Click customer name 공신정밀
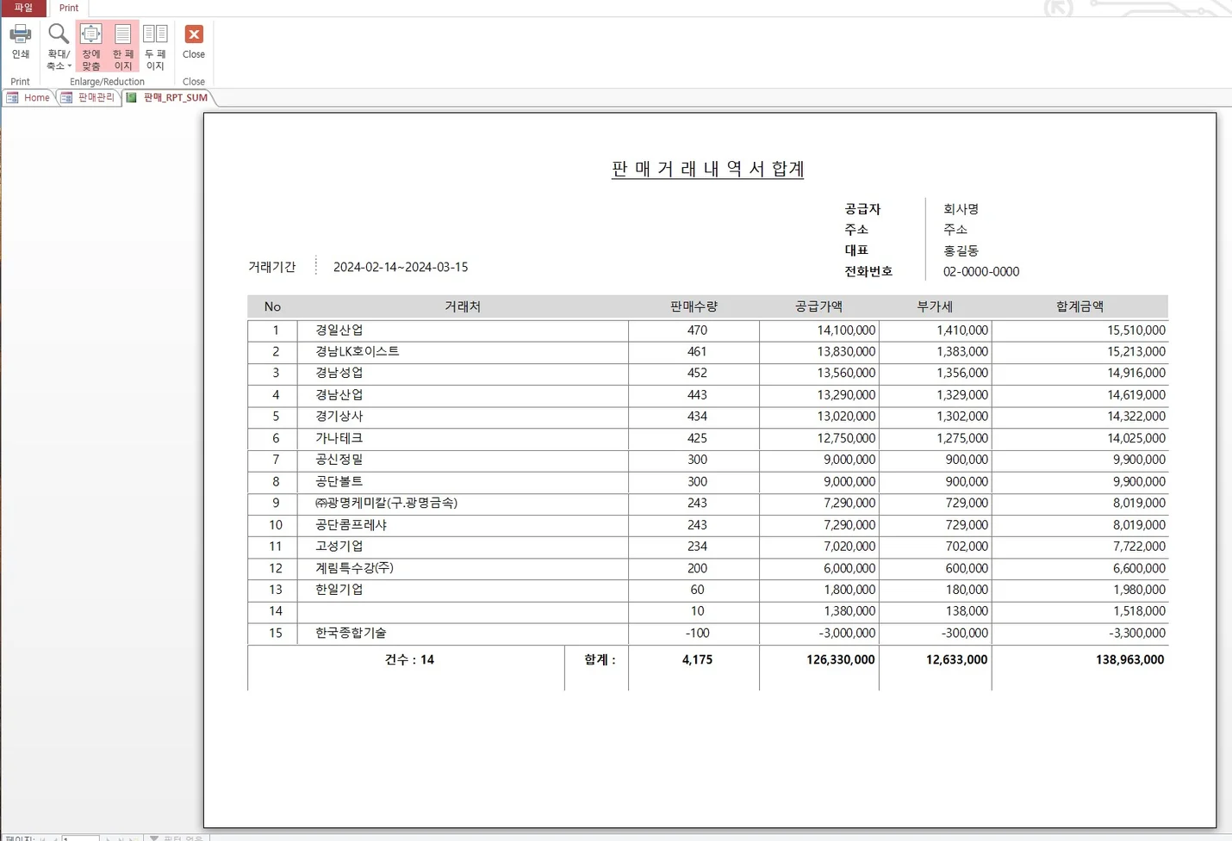Viewport: 1232px width, 841px height. point(339,460)
